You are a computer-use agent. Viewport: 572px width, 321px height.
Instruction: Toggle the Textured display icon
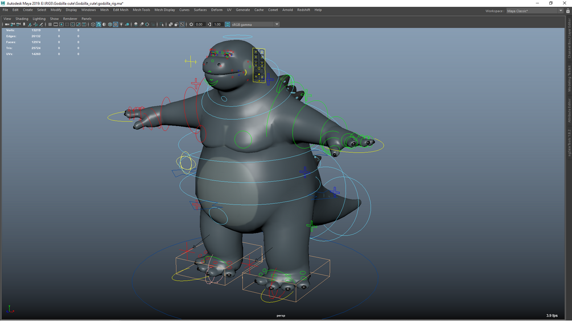[116, 24]
